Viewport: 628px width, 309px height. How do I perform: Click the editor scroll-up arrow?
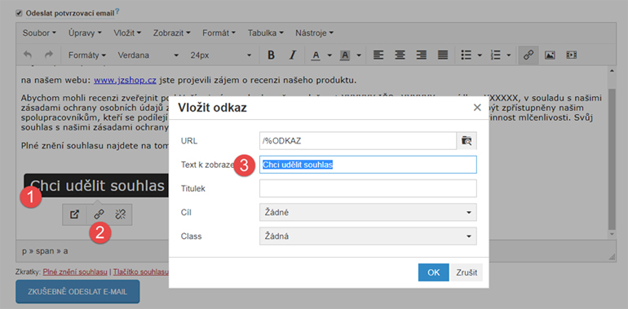[612, 71]
